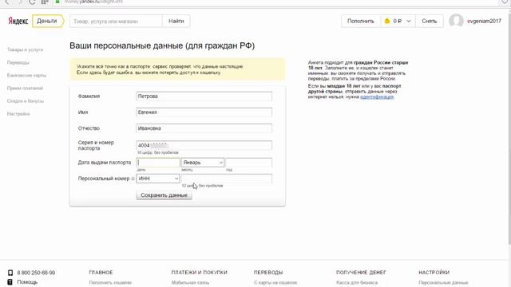The width and height of the screenshot is (511, 287).
Task: Open the evgeniam2017 account name
Action: point(484,22)
